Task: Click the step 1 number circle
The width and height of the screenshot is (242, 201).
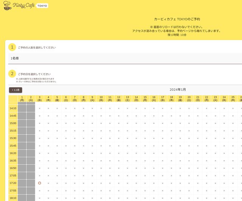Action: point(12,47)
